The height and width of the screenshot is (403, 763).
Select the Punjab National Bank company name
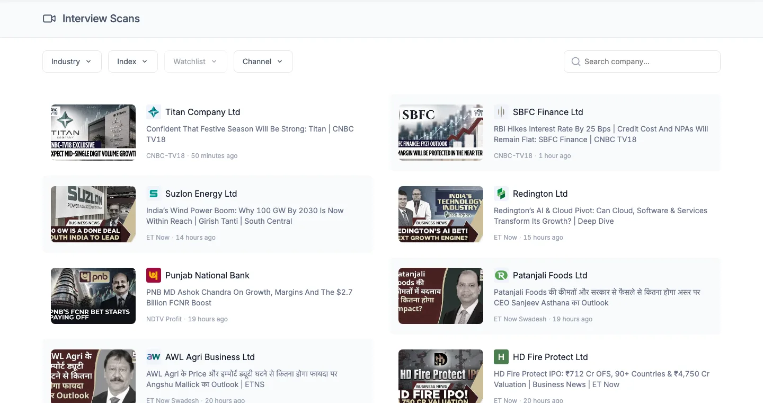pyautogui.click(x=207, y=275)
